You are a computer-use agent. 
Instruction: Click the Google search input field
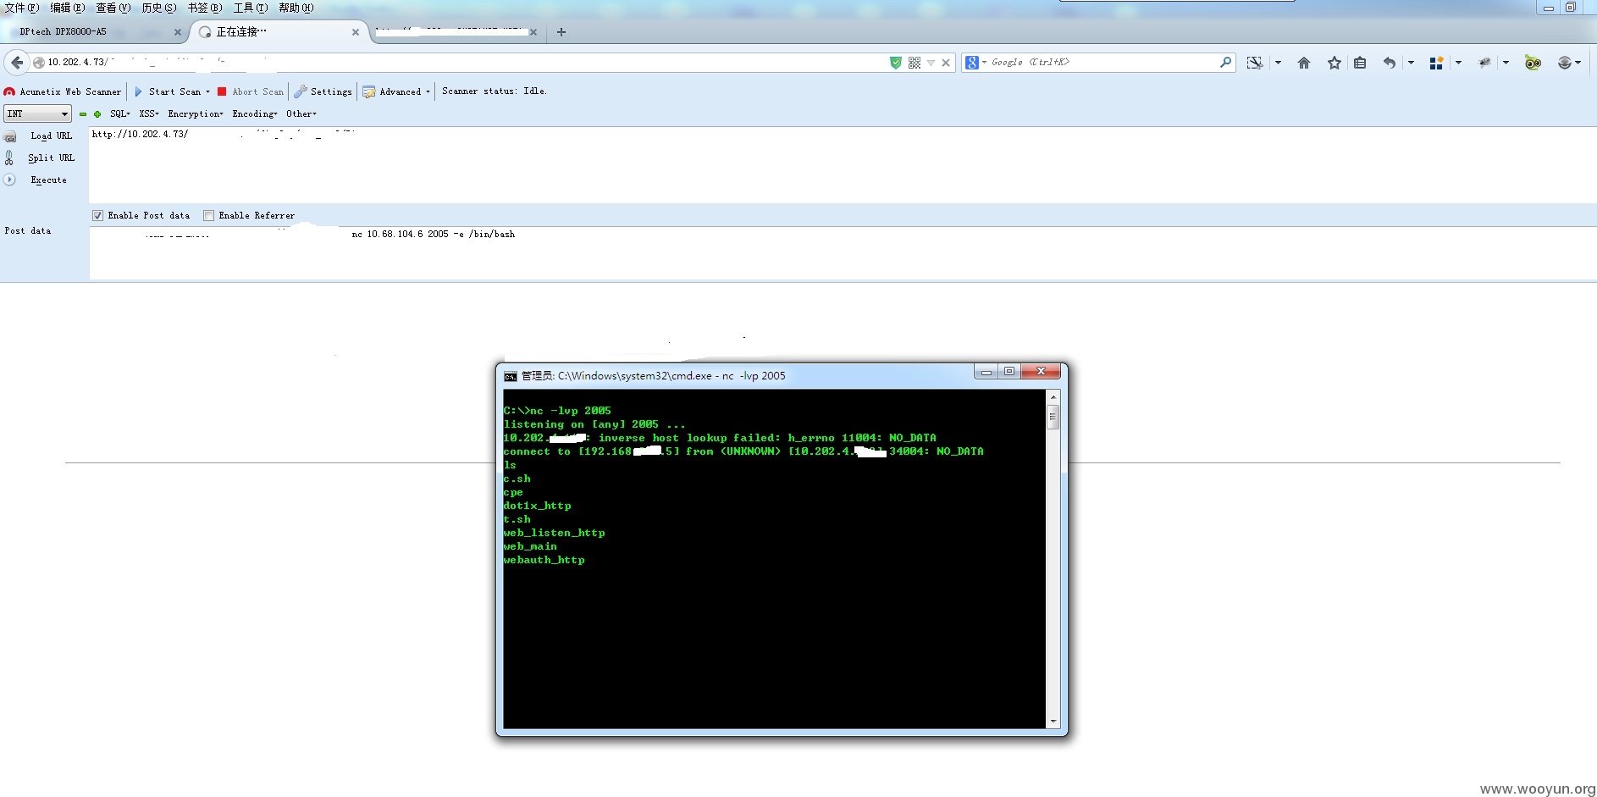1103,63
